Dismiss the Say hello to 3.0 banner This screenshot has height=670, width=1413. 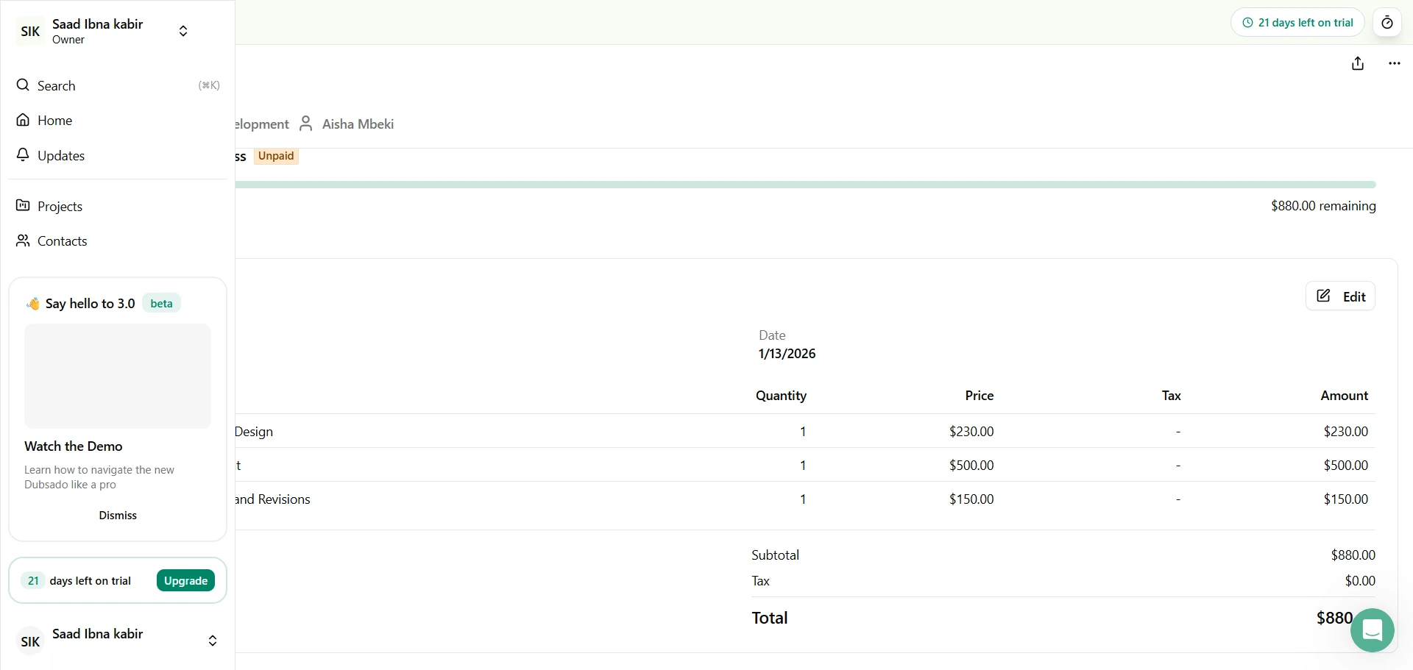coord(117,515)
